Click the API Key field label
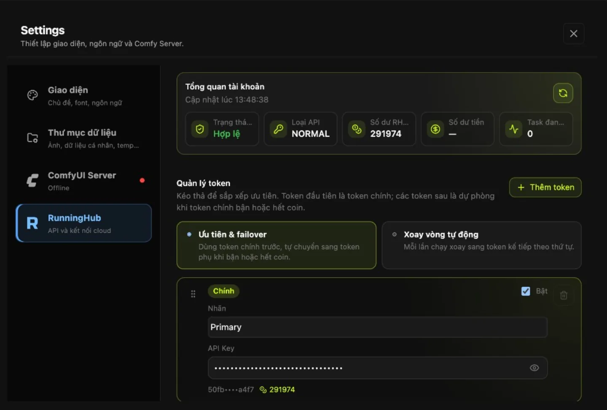607x410 pixels. pos(221,349)
